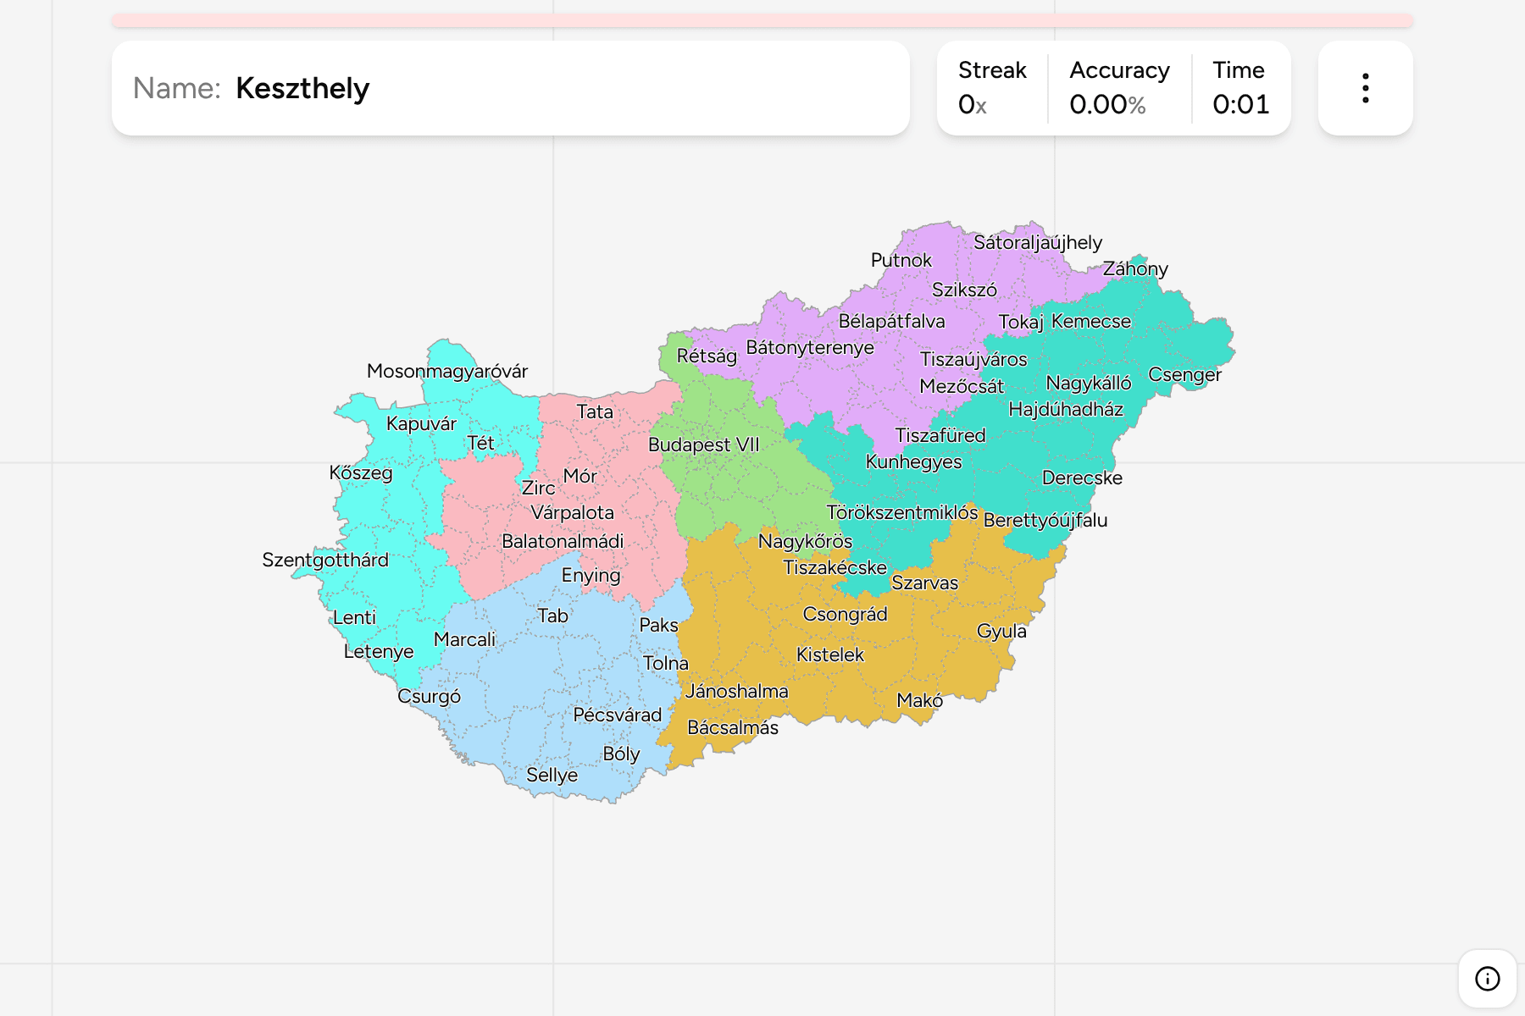Select the Tolna district label
The height and width of the screenshot is (1016, 1525).
(x=666, y=663)
